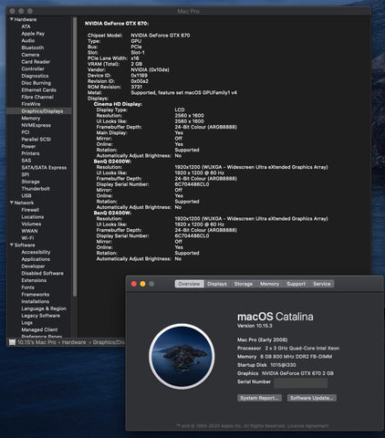Click the 'Version 10.15.3' text

pyautogui.click(x=255, y=326)
